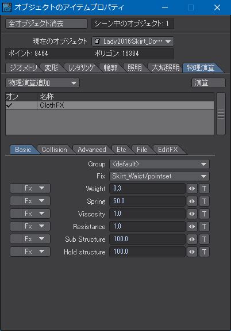Click the Spring value field 50.0
Screen dimensions: 231x331
(147, 201)
